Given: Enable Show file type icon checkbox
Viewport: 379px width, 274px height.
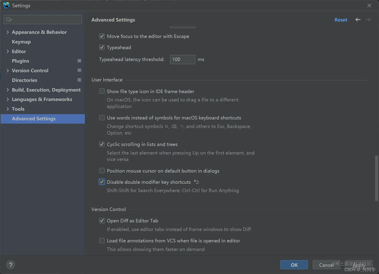Looking at the screenshot, I should pos(102,91).
